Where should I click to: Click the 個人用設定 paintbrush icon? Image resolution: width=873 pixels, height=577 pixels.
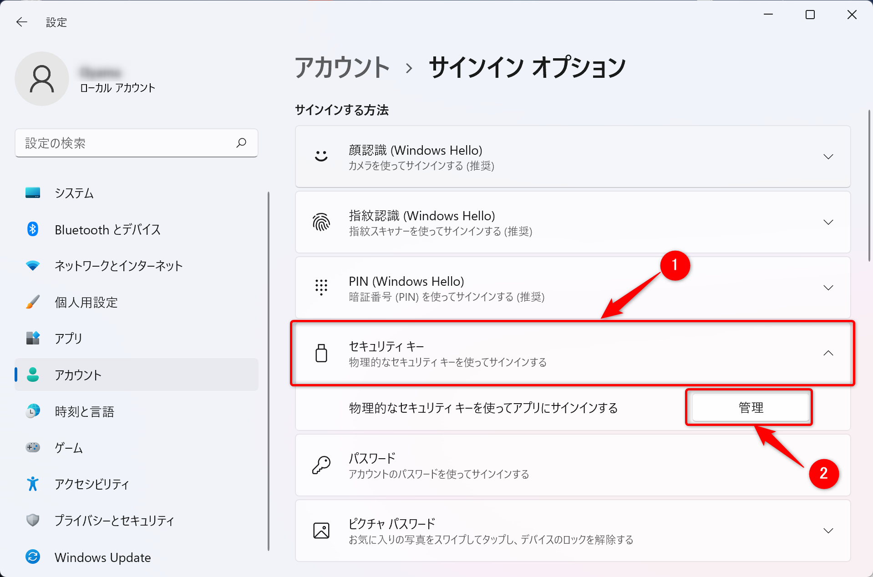(33, 302)
